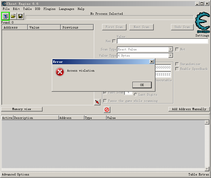The image size is (211, 178).
Task: Click Add Address Manually
Action: point(189,109)
